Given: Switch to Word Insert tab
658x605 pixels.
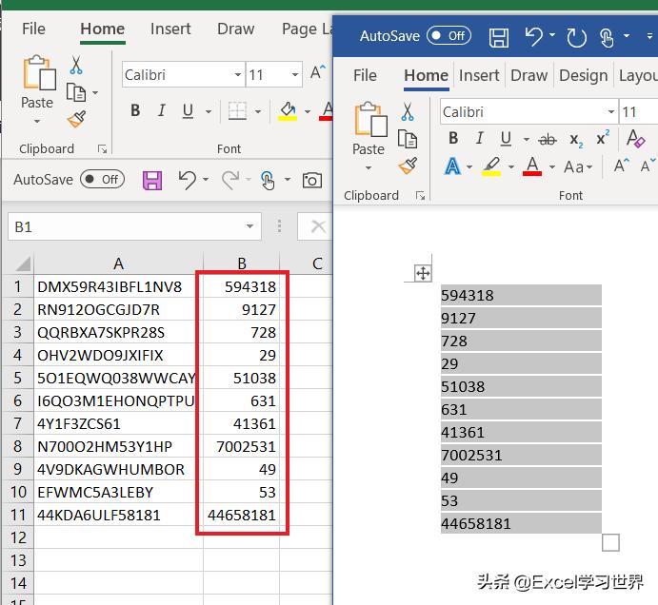Looking at the screenshot, I should (479, 75).
